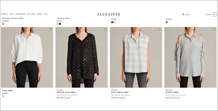Add Shalien Star Shirt to wishlist heart
218x111 pixels.
105,29
